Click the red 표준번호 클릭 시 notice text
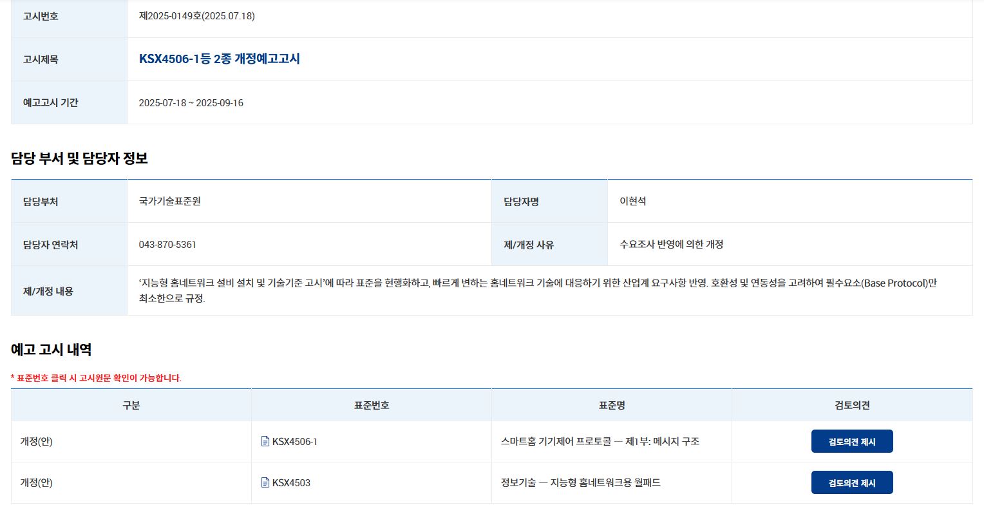Screen dimensions: 984x512 (x=97, y=378)
